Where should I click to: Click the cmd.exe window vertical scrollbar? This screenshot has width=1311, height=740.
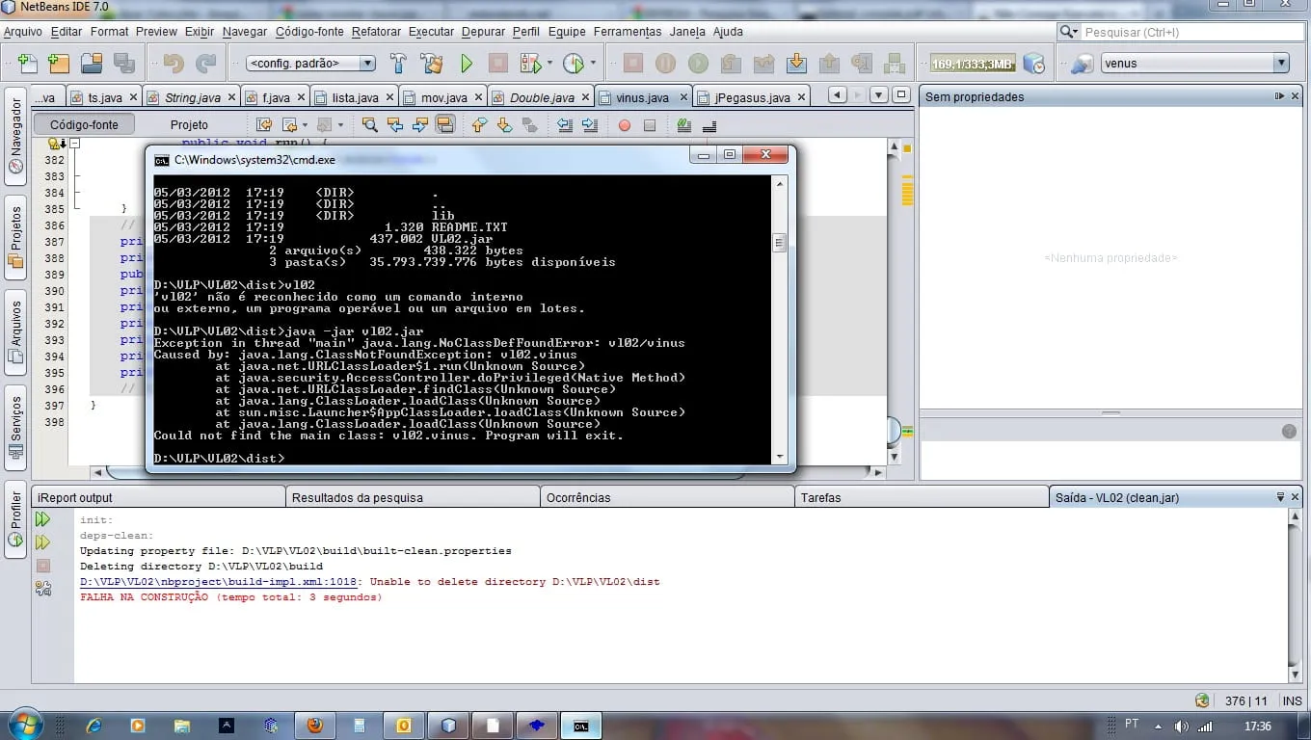coord(779,318)
